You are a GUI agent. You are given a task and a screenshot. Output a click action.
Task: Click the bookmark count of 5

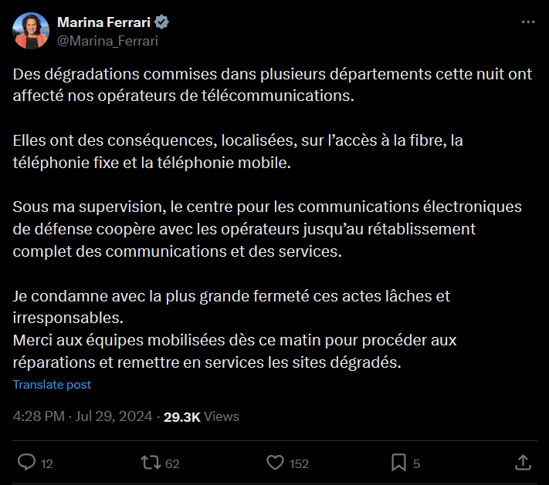click(x=417, y=463)
